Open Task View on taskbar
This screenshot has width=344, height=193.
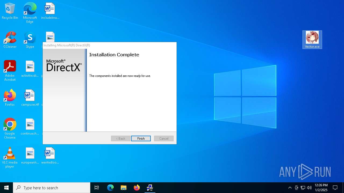(x=97, y=188)
